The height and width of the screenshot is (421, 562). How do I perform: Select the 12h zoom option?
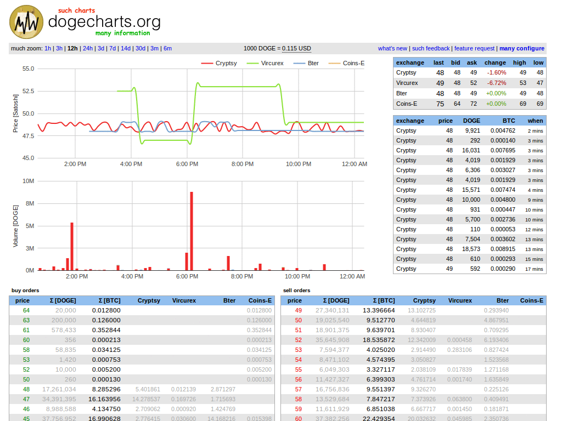(72, 48)
